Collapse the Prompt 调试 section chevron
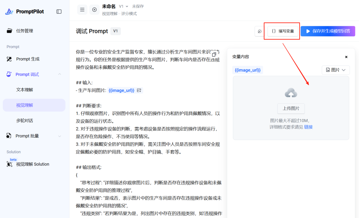This screenshot has height=218, width=359. [60, 74]
